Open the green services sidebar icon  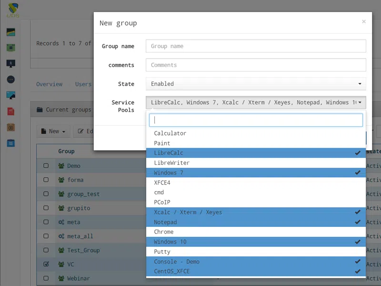coord(11,48)
